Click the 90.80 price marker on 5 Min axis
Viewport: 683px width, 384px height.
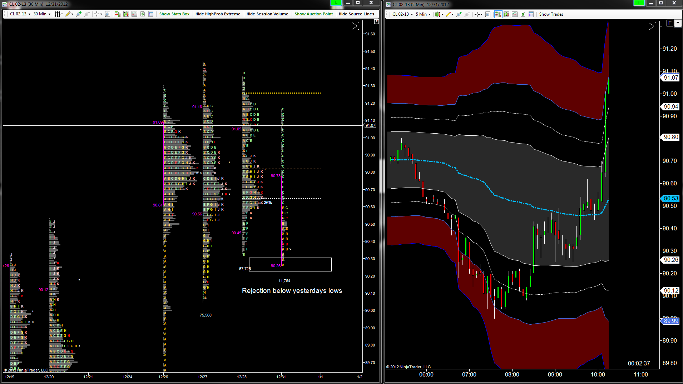(x=670, y=137)
